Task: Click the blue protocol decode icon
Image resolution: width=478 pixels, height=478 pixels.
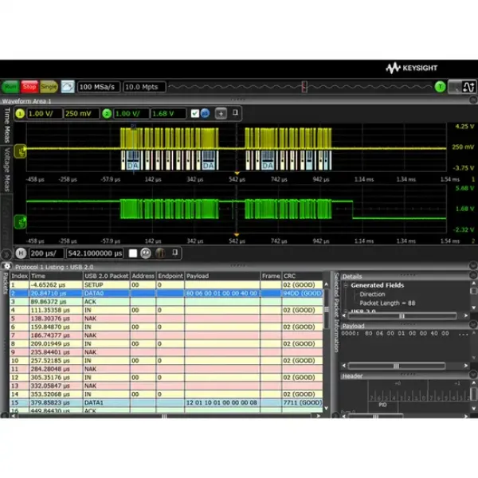Action: [206, 113]
